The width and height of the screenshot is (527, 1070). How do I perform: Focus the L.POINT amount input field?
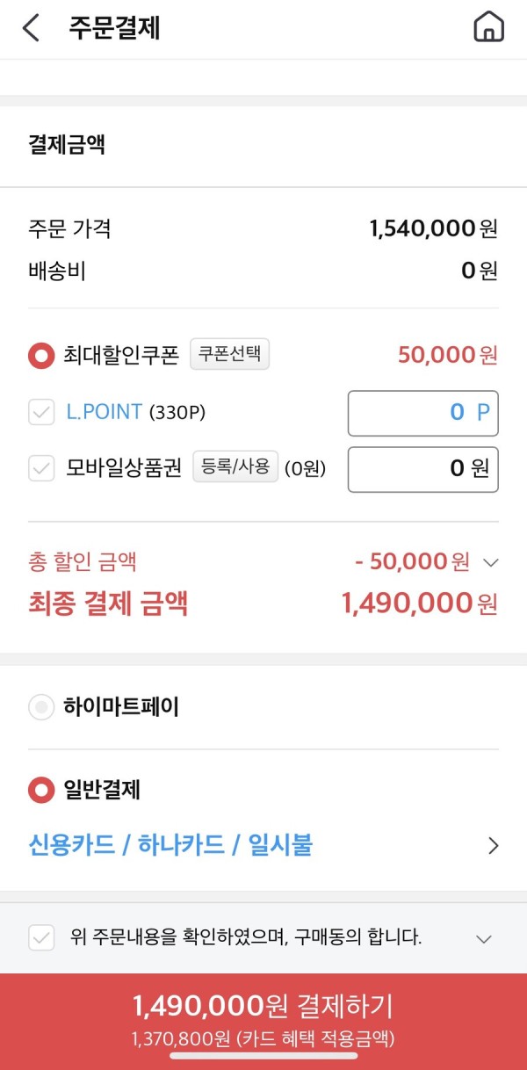[423, 413]
